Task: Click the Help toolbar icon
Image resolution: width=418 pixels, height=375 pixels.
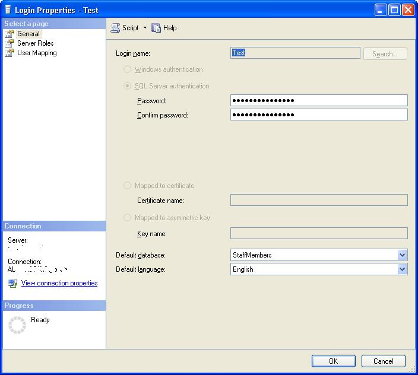Action: (157, 28)
